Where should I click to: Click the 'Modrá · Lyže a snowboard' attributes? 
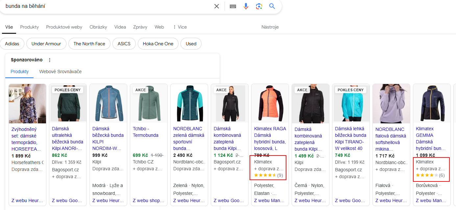coord(108,189)
